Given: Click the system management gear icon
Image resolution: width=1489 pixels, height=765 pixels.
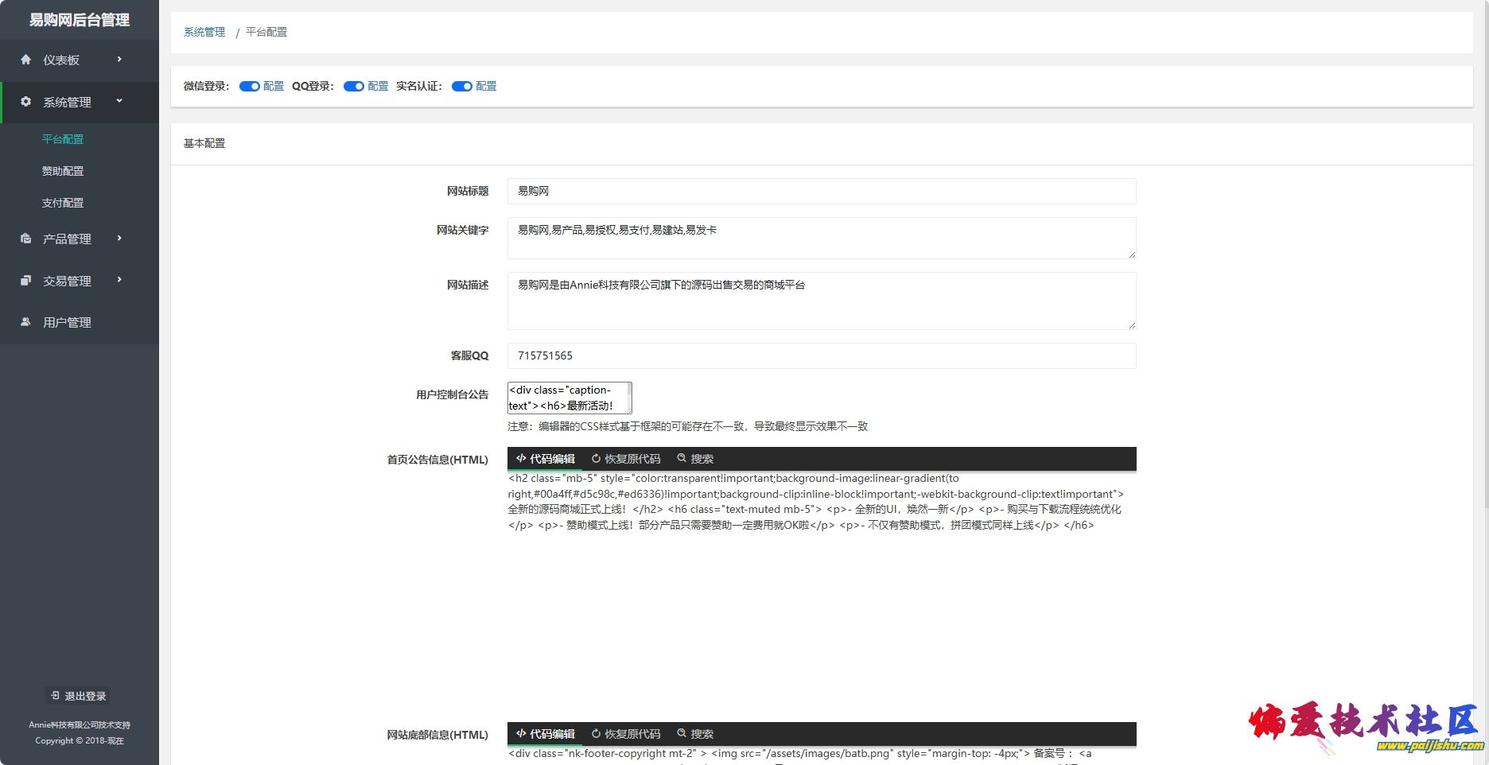Looking at the screenshot, I should 25,102.
